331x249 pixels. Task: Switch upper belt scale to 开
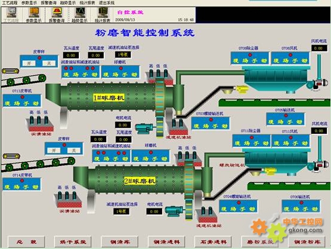29,63
